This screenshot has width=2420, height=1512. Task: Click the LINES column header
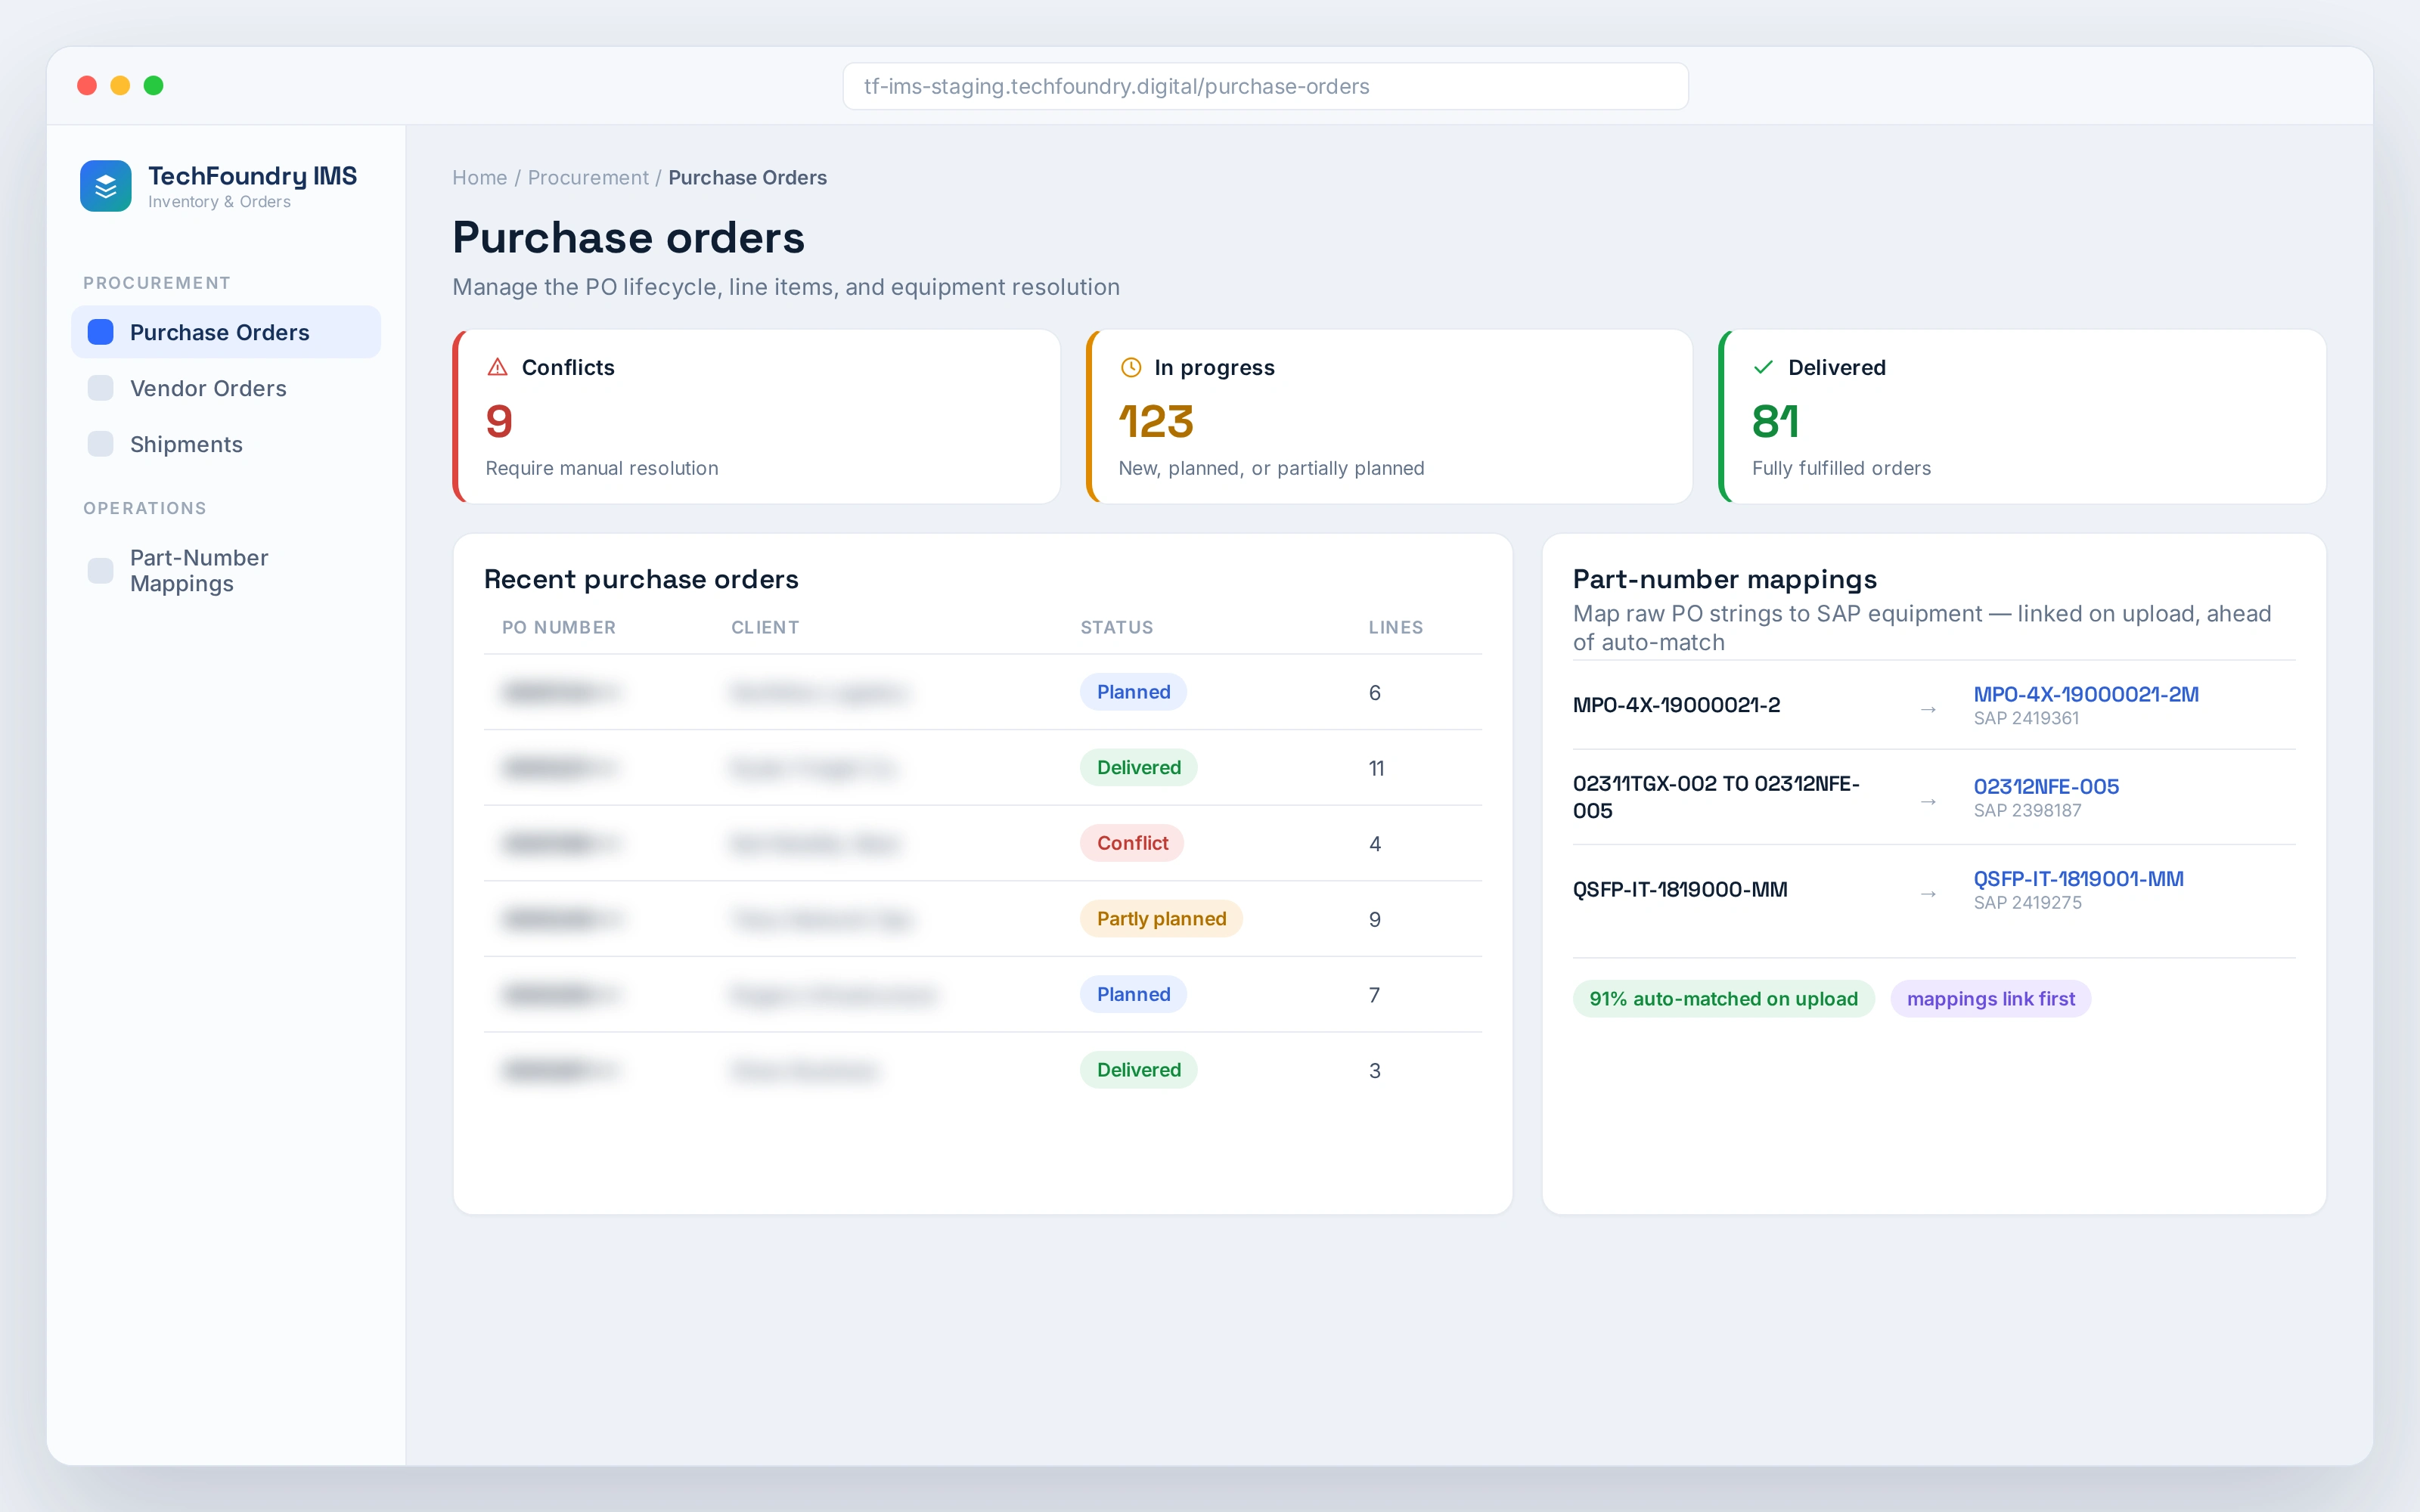tap(1395, 627)
